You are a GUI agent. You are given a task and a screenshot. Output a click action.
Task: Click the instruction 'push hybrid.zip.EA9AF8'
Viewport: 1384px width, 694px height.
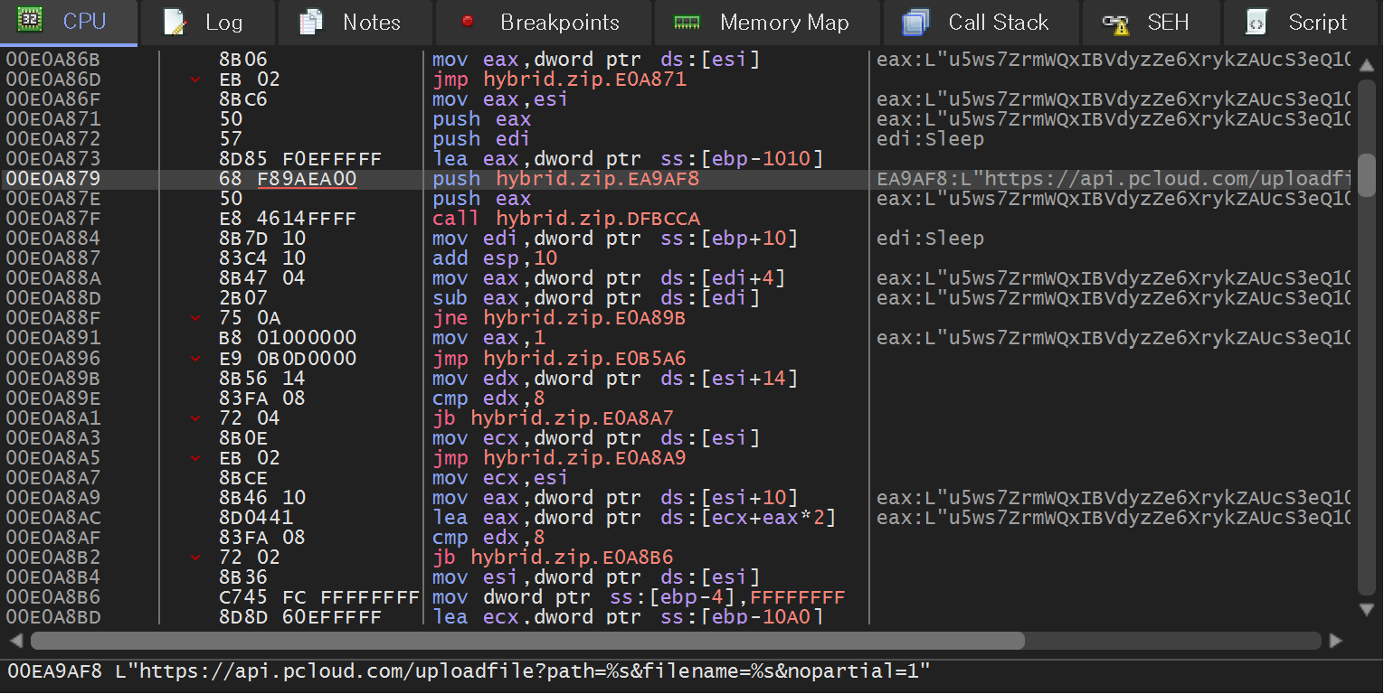coord(565,179)
